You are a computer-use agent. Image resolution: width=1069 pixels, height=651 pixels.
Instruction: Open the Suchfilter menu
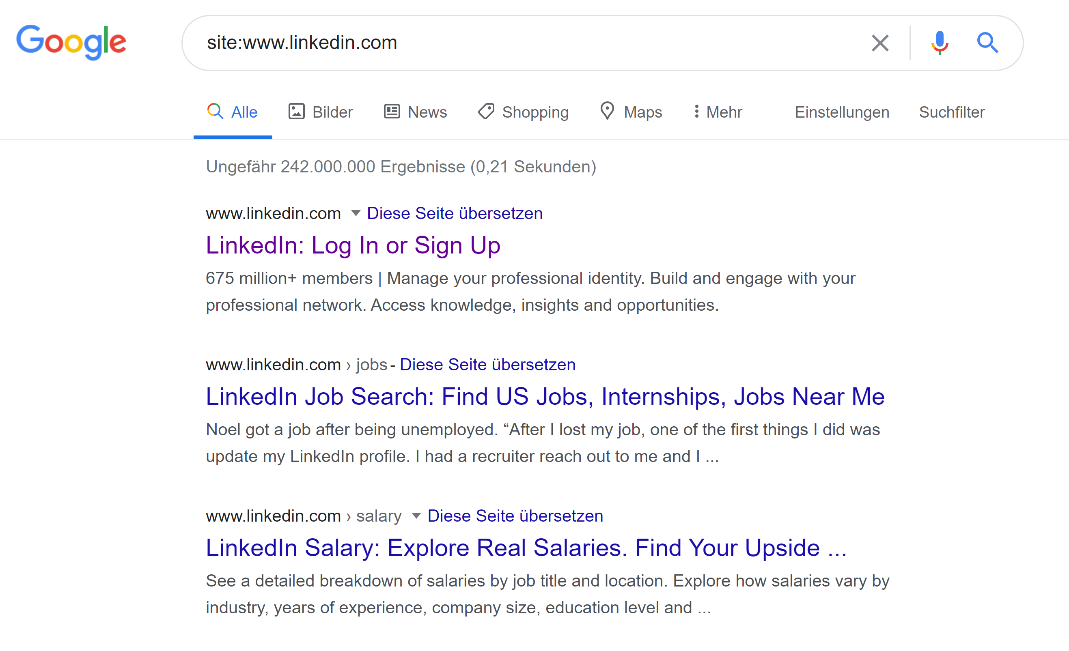[x=951, y=112]
